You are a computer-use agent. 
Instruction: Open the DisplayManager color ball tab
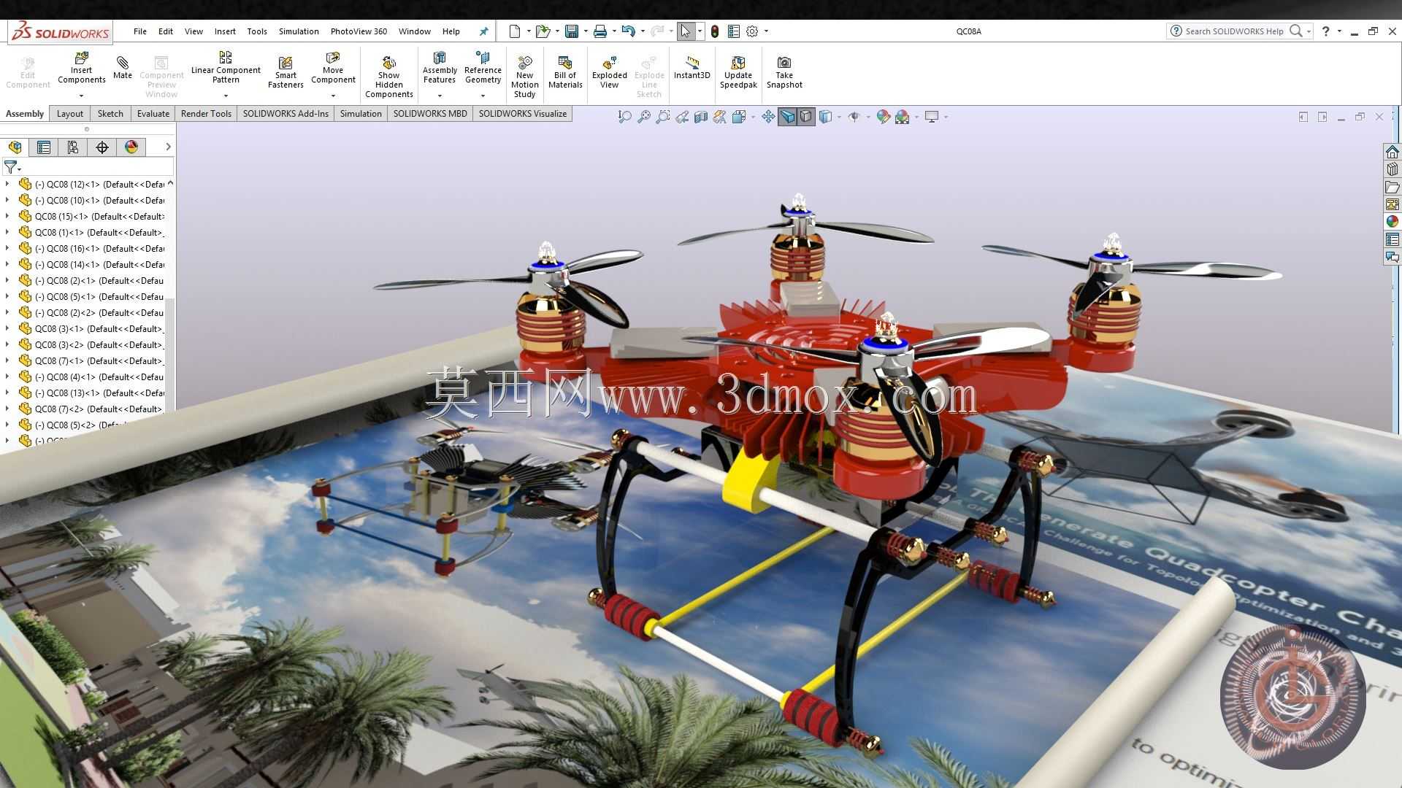(x=131, y=147)
